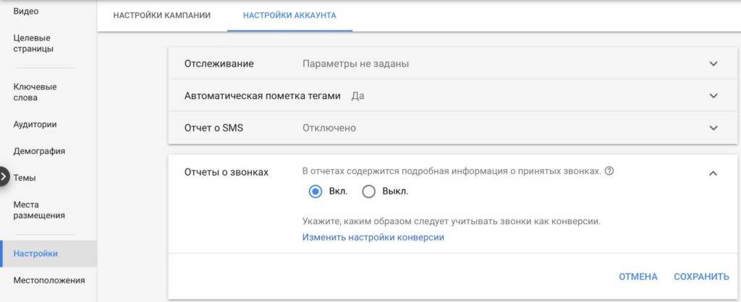Open the "Настройки аккаунта" tab

pos(289,15)
